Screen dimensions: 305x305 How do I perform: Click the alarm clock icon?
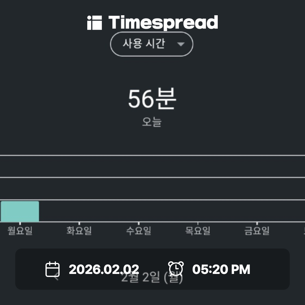(176, 269)
